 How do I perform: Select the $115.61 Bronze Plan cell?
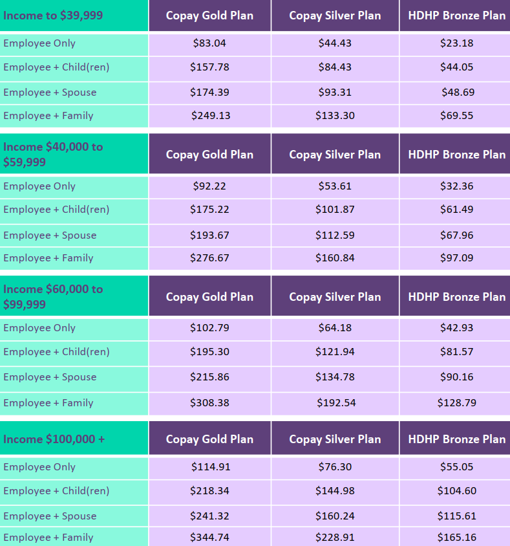pyautogui.click(x=457, y=516)
